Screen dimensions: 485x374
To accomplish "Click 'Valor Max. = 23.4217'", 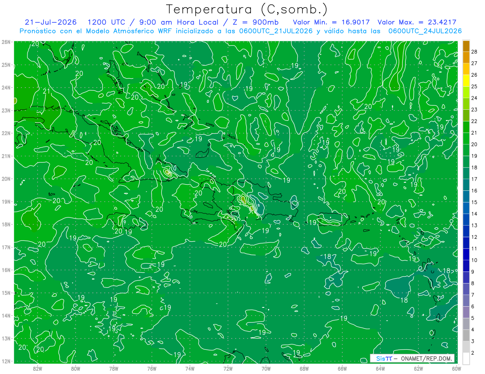I will pyautogui.click(x=417, y=22).
